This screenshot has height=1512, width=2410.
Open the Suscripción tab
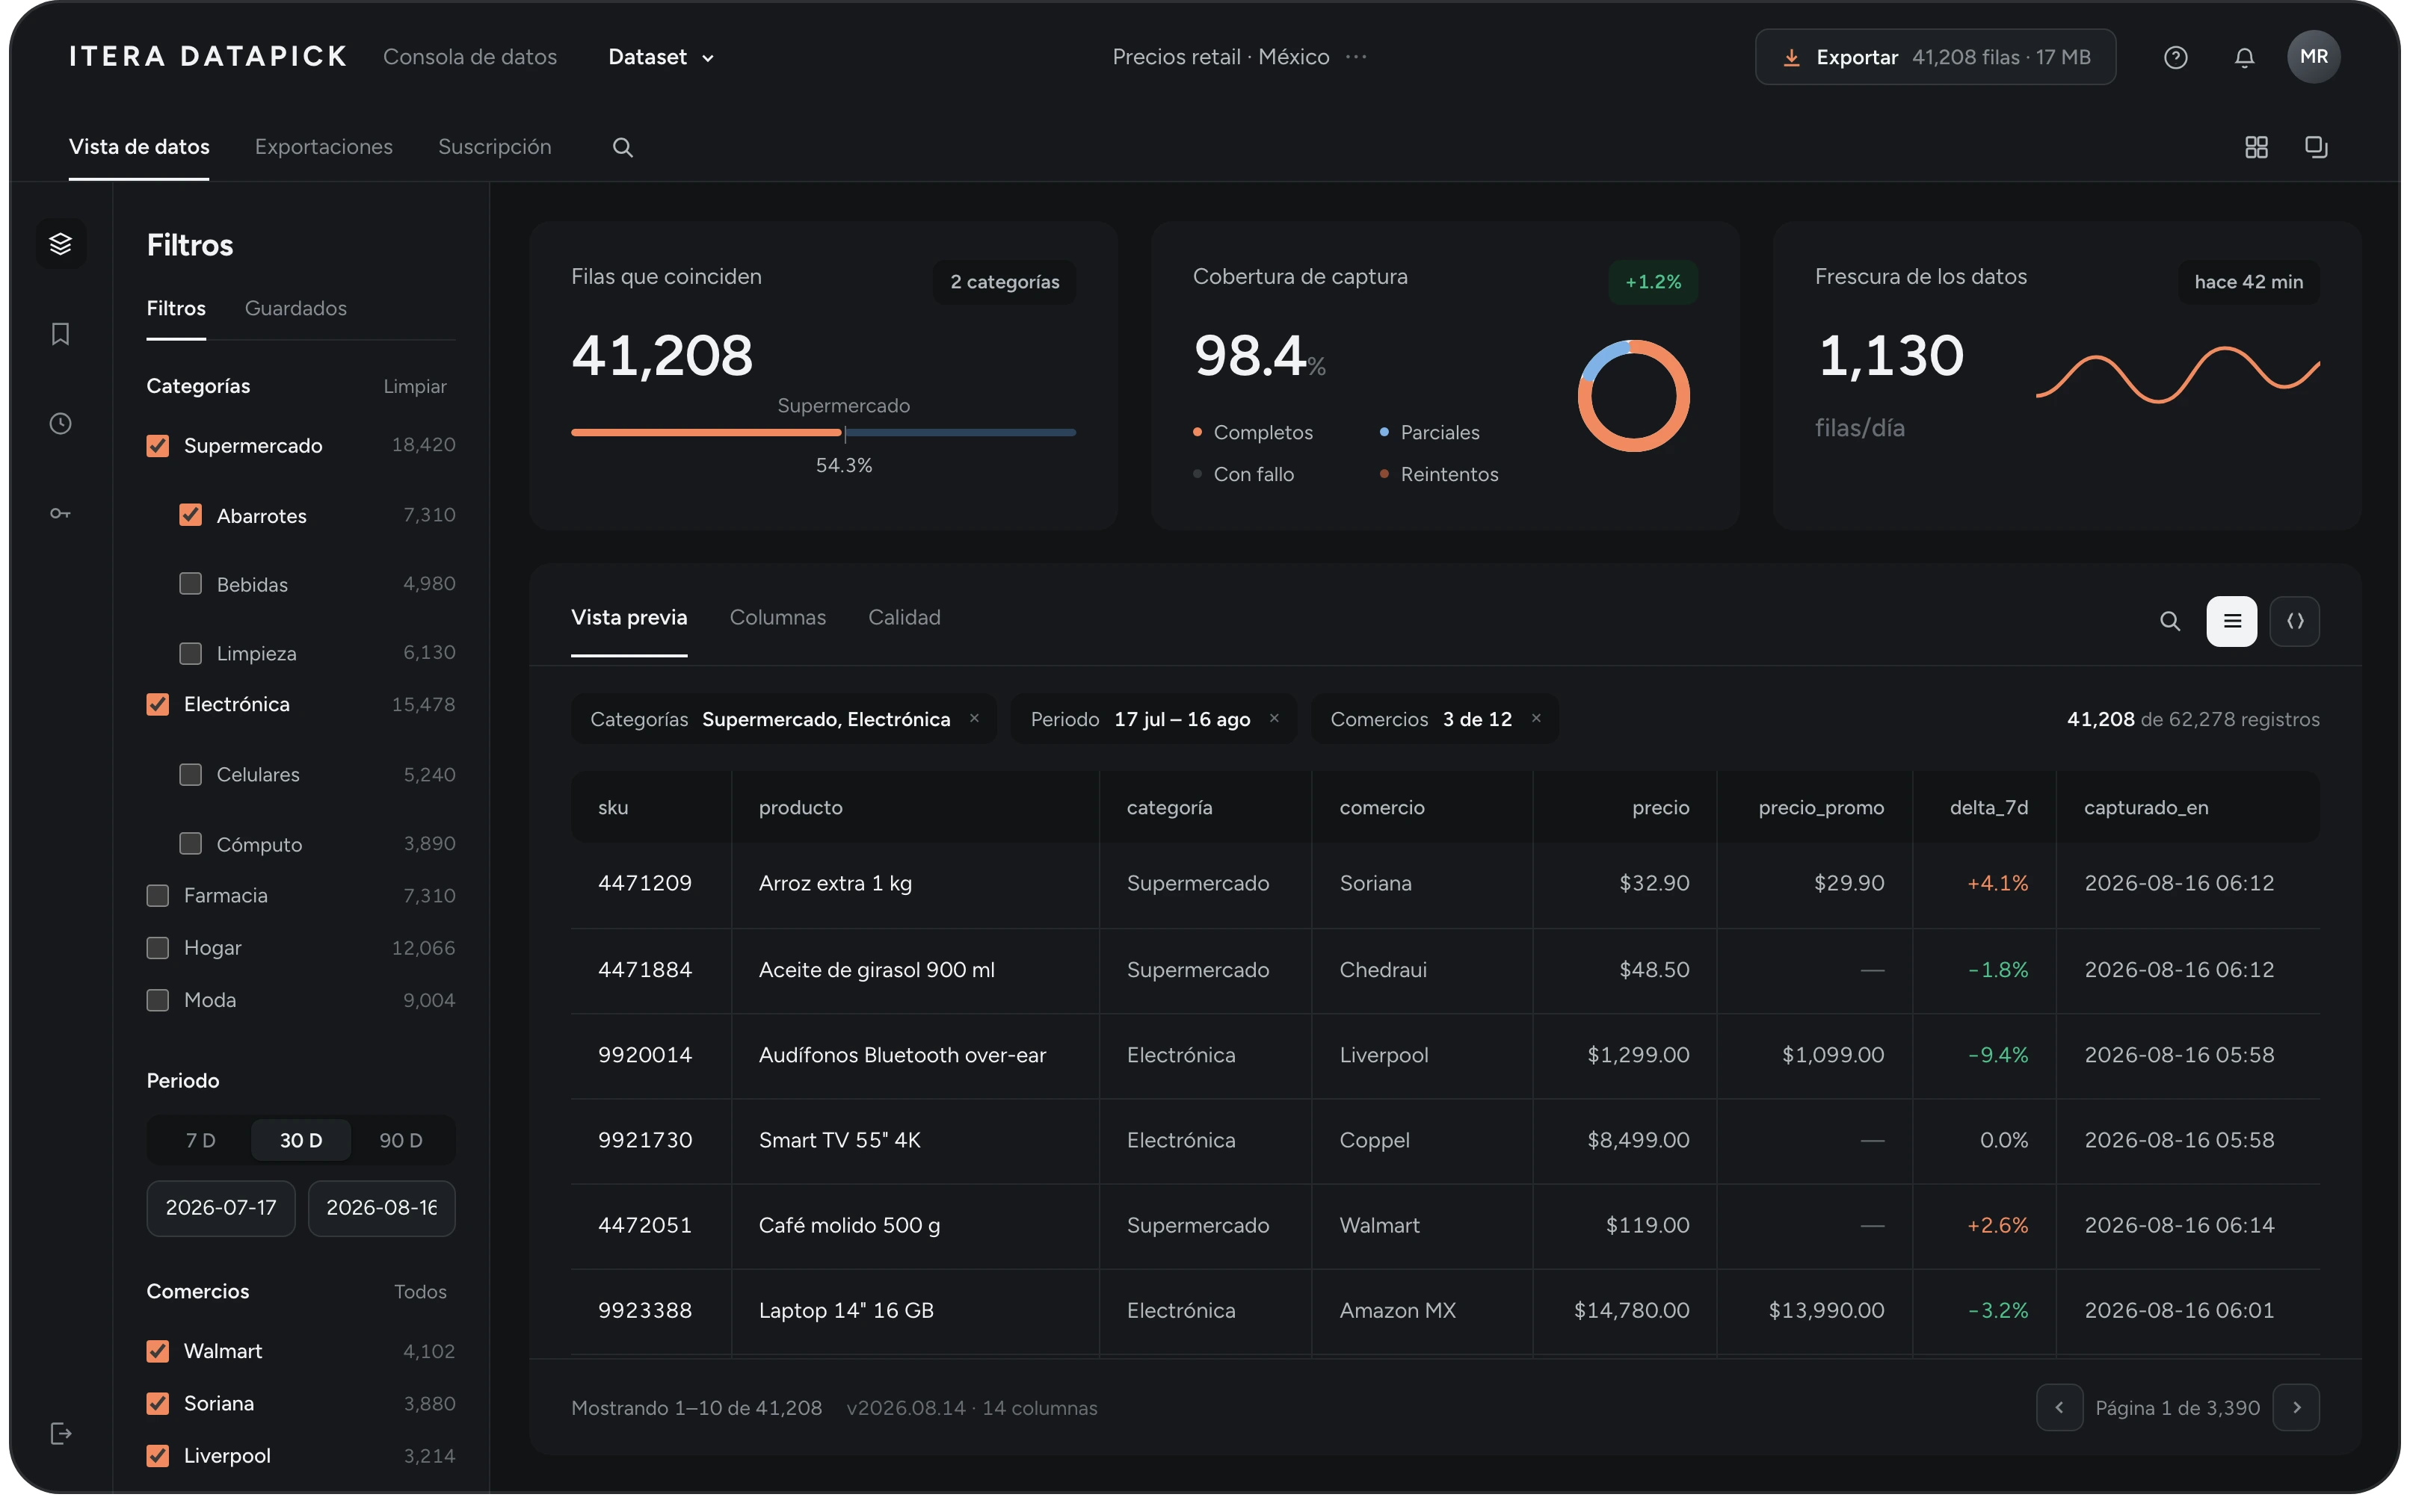coord(494,147)
